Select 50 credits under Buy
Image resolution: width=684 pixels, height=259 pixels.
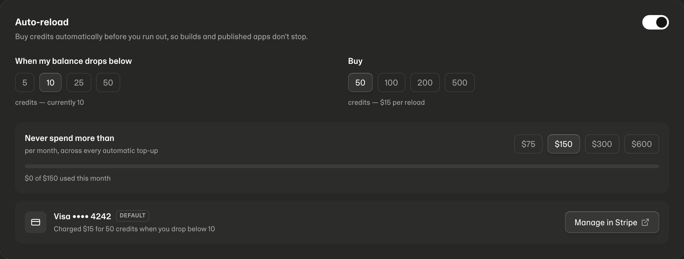click(x=360, y=83)
